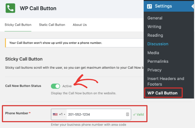The height and width of the screenshot is (128, 195).
Task: Click the phone number warning notice
Action: tap(74, 43)
